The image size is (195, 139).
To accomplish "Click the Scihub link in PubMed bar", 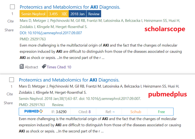I will 136,112.
